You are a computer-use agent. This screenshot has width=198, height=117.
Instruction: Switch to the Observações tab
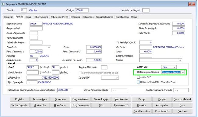coord(41,17)
